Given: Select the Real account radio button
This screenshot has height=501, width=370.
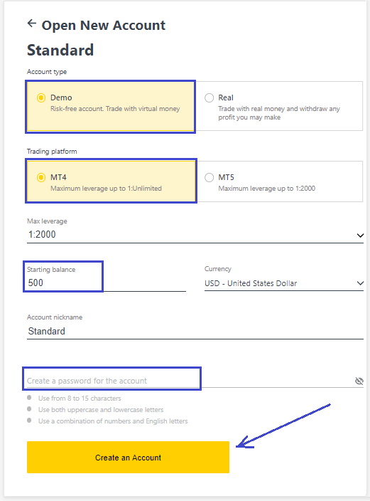Looking at the screenshot, I should [x=210, y=97].
